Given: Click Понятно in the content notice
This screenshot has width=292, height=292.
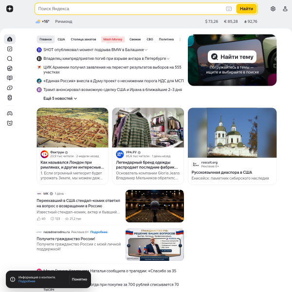Looking at the screenshot, I should 79,279.
